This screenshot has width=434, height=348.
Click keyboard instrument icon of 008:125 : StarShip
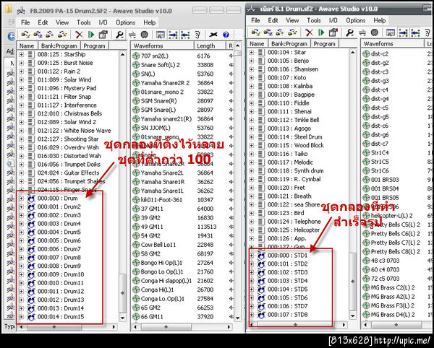(31, 54)
